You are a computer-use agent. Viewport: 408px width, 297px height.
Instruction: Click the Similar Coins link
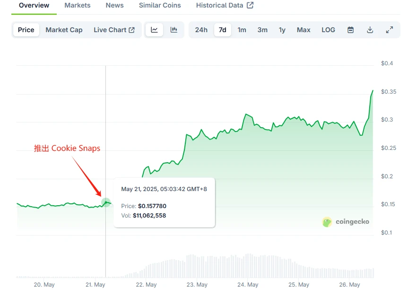point(159,5)
